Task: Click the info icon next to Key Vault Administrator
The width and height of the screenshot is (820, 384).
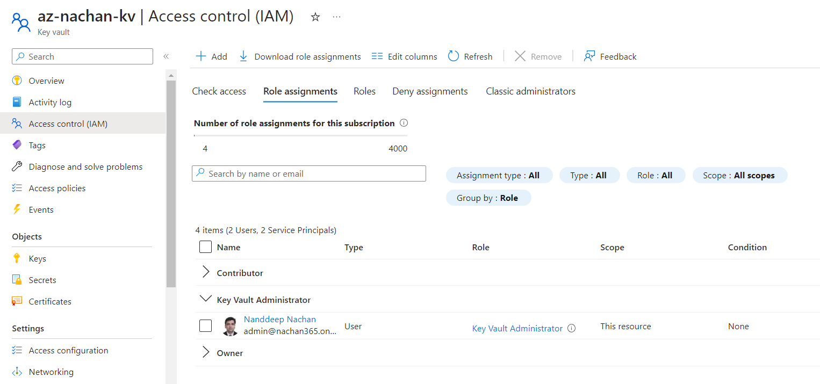Action: [x=572, y=328]
